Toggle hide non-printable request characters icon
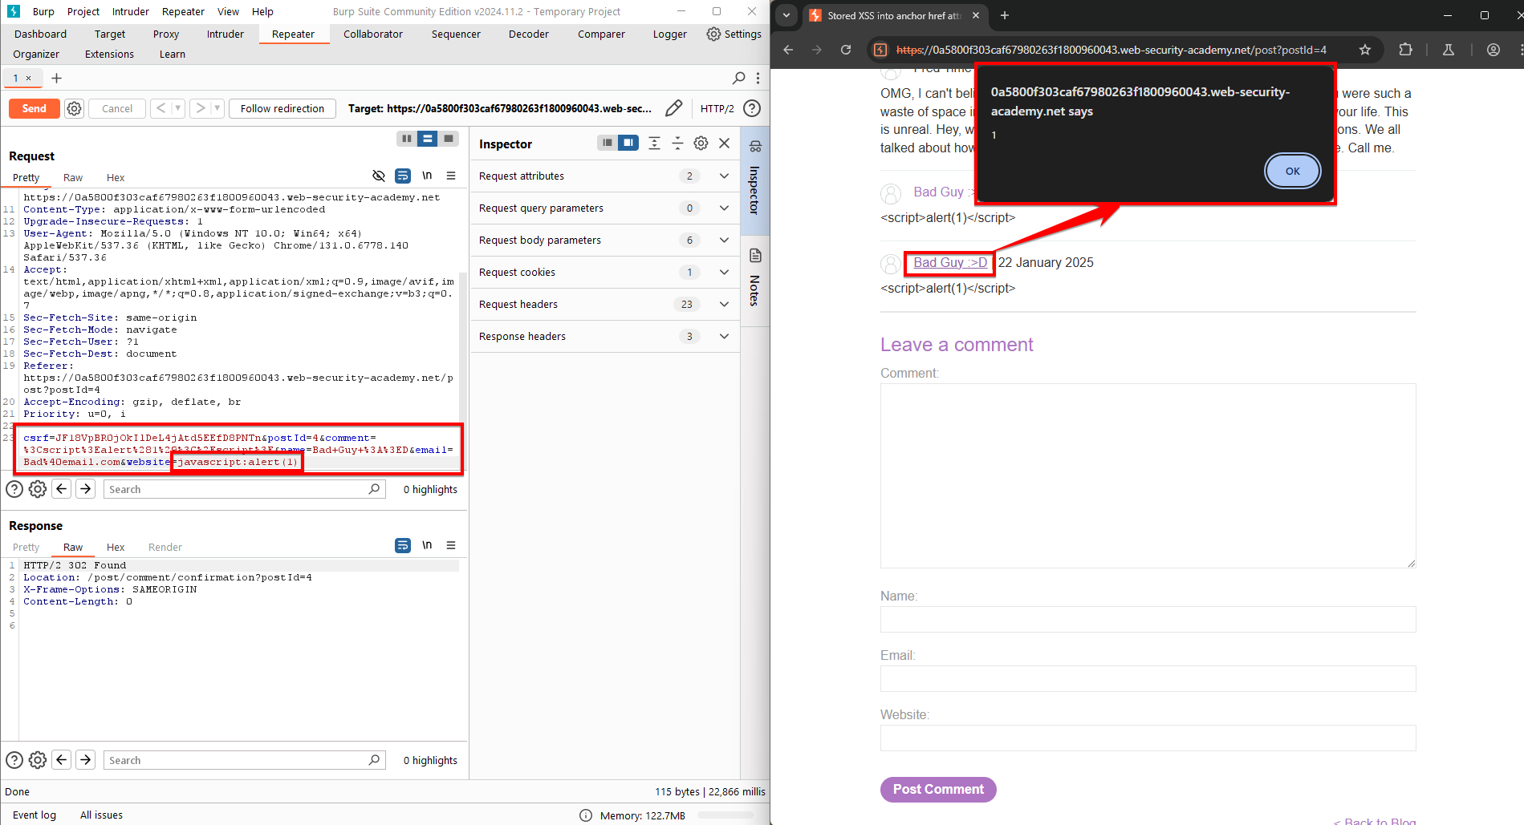Image resolution: width=1524 pixels, height=825 pixels. [379, 176]
